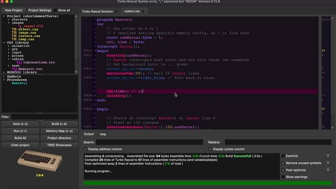Expand the animation folder
Image resolution: width=336 pixels, height=189 pixels.
8,46
